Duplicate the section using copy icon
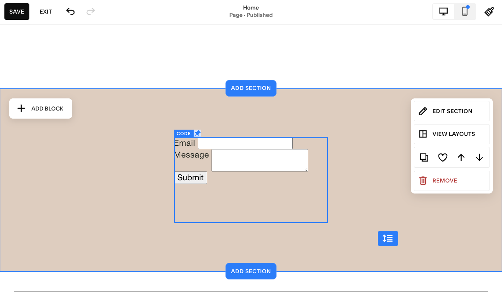The height and width of the screenshot is (300, 502). pos(424,158)
